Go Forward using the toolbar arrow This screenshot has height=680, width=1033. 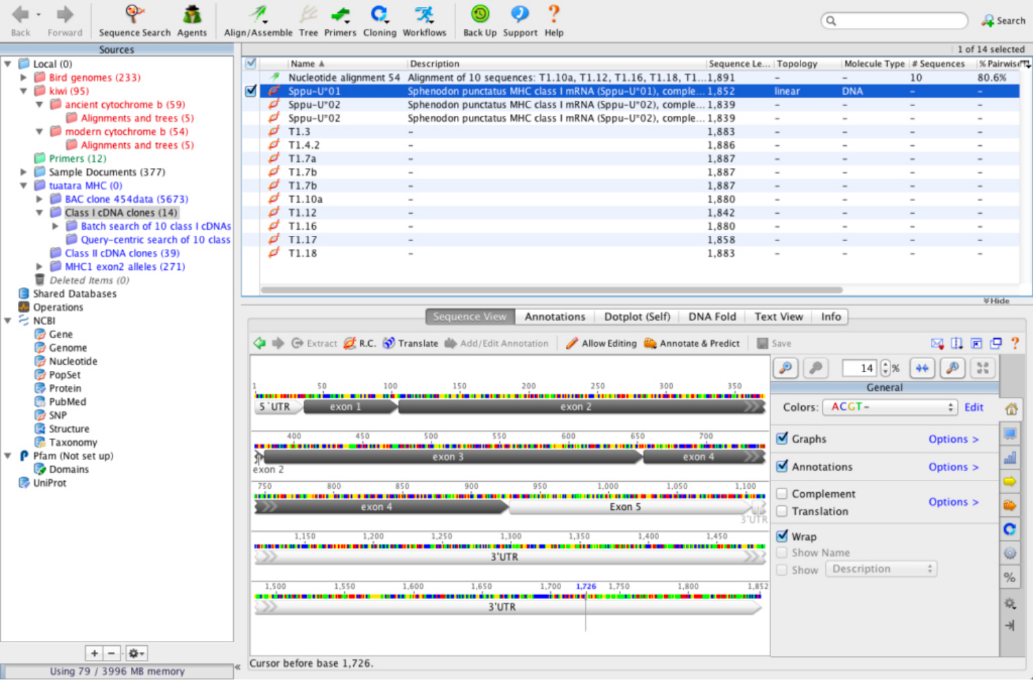64,21
